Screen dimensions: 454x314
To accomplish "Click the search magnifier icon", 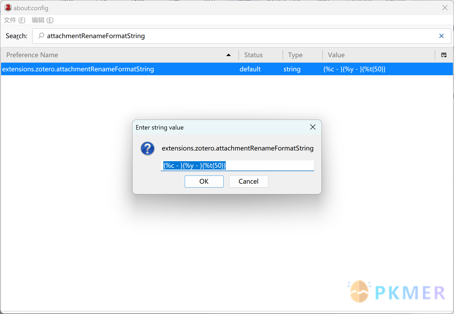I will coord(41,36).
